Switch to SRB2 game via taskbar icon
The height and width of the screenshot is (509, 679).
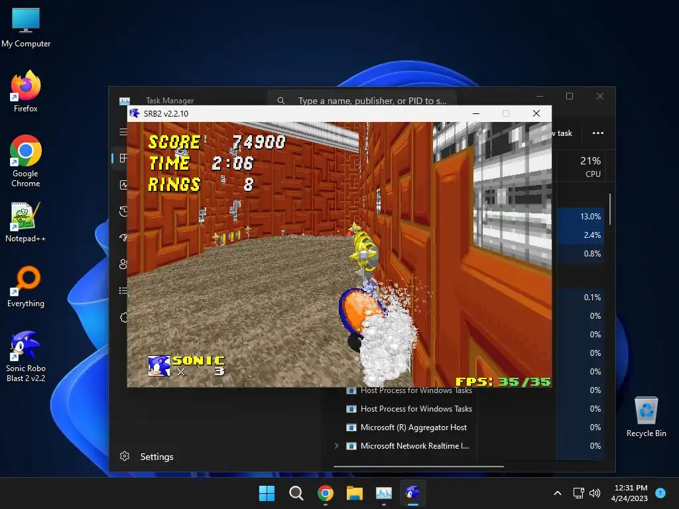coord(413,493)
